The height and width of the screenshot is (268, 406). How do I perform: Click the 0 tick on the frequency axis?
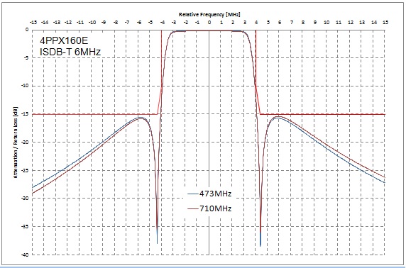coord(209,23)
